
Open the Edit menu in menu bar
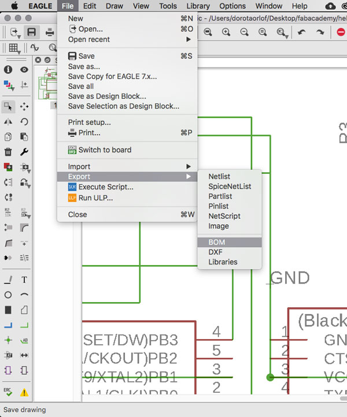pos(90,6)
